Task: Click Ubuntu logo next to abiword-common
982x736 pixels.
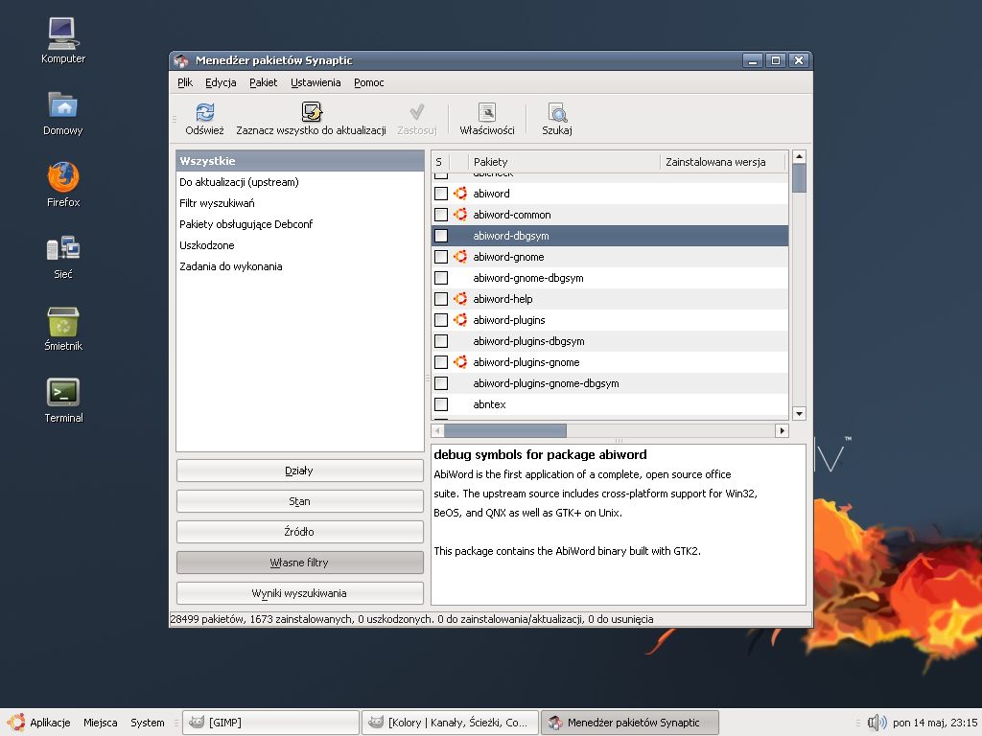Action: [x=460, y=215]
